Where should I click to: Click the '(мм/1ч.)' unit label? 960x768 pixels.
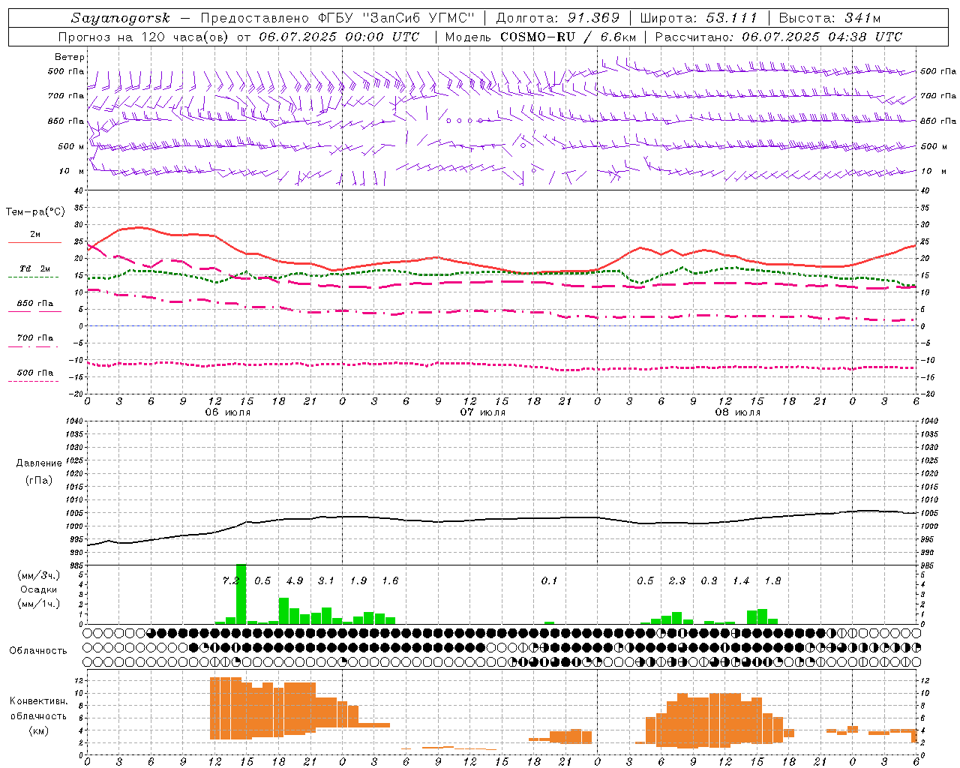(39, 604)
